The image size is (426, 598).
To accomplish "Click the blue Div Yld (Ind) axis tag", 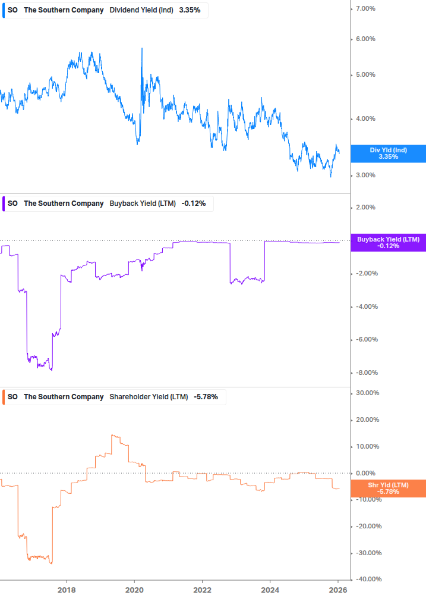I will click(x=389, y=154).
